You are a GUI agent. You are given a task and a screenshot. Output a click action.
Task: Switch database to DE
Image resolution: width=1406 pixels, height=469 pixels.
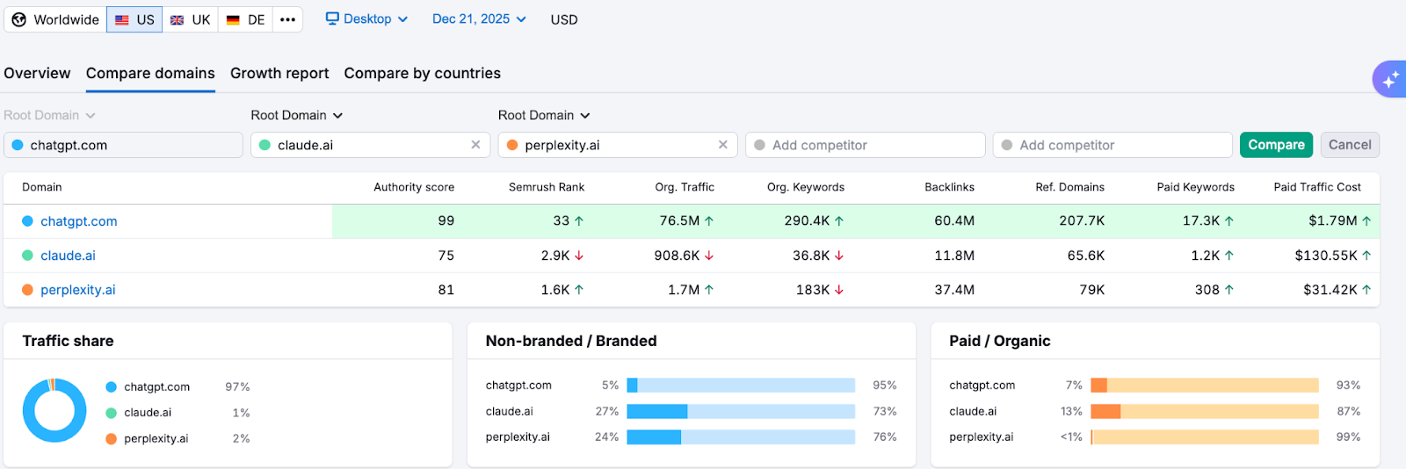click(x=245, y=19)
